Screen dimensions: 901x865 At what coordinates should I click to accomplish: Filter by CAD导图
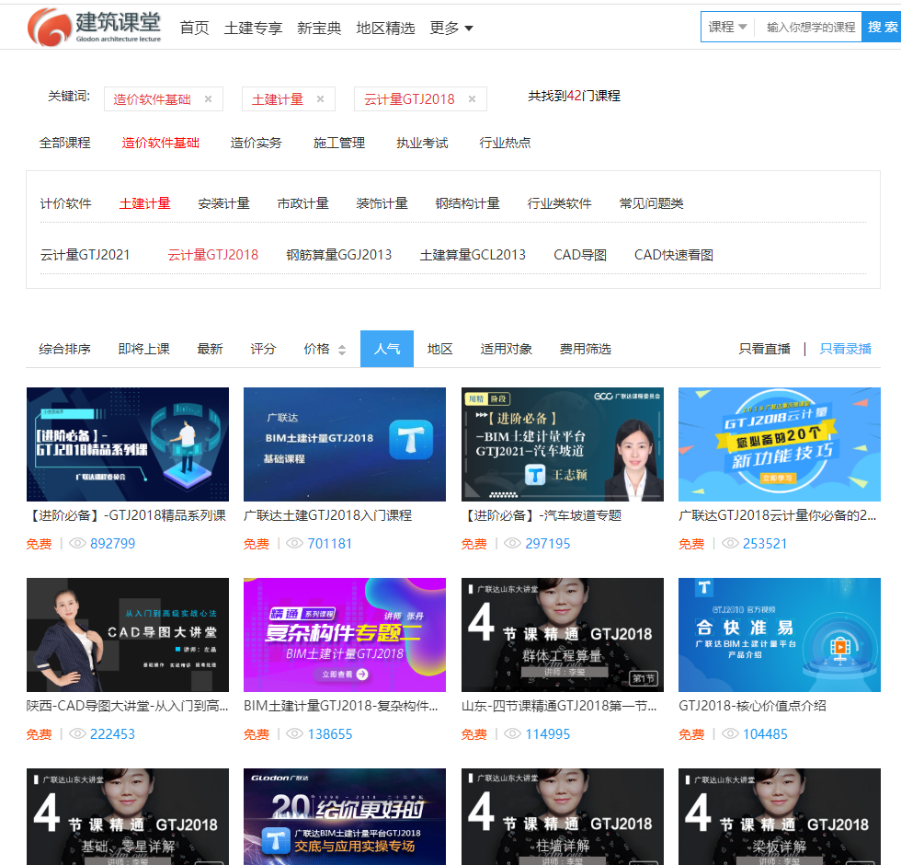click(x=580, y=255)
